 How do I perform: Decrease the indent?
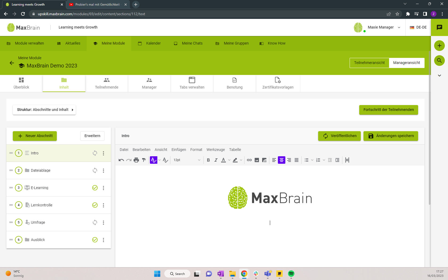click(x=330, y=160)
